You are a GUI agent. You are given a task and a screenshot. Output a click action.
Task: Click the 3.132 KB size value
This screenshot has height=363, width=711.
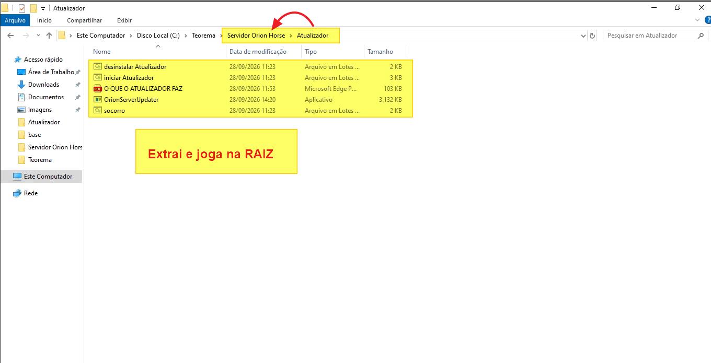point(390,100)
